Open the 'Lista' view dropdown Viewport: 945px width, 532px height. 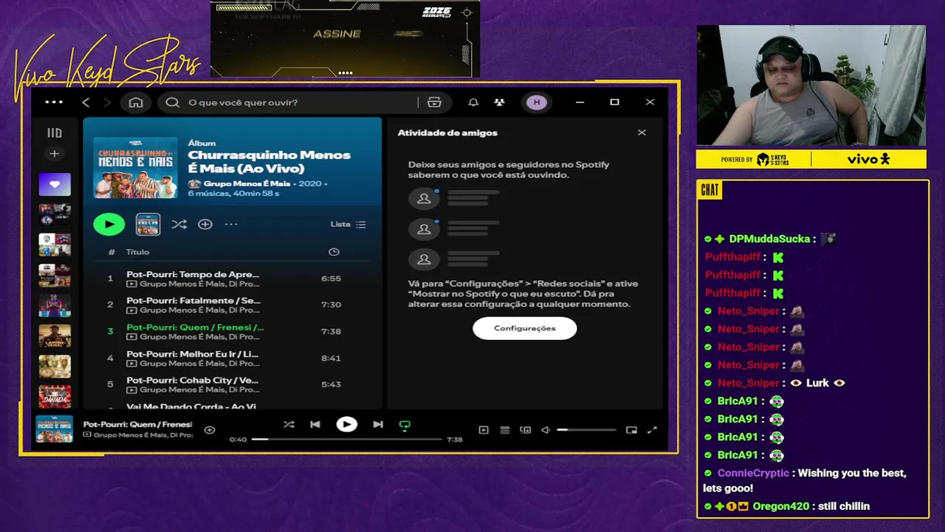click(x=348, y=224)
